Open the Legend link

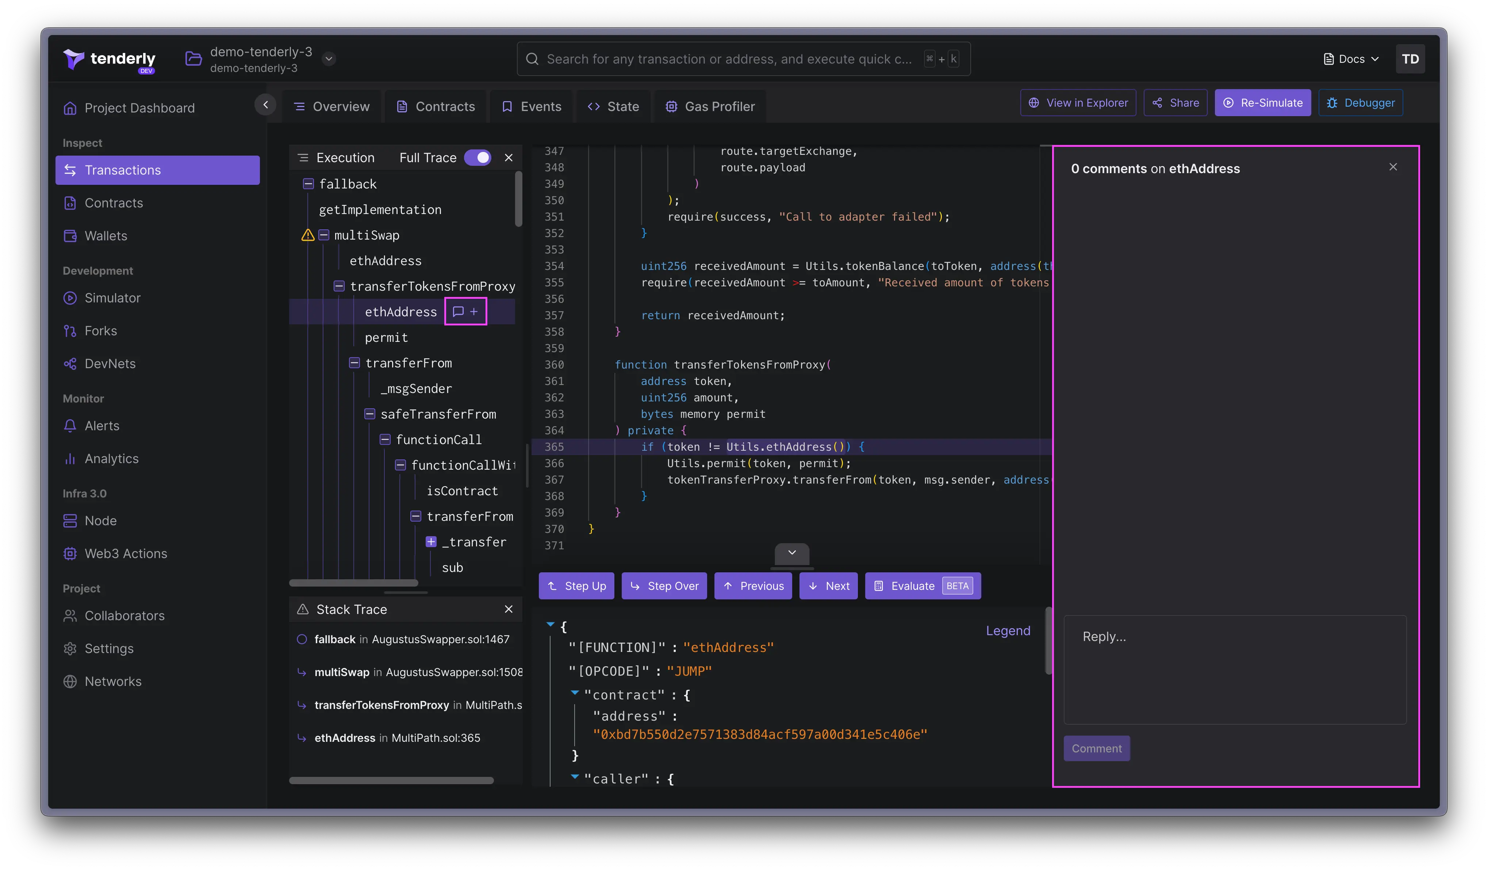click(1008, 631)
